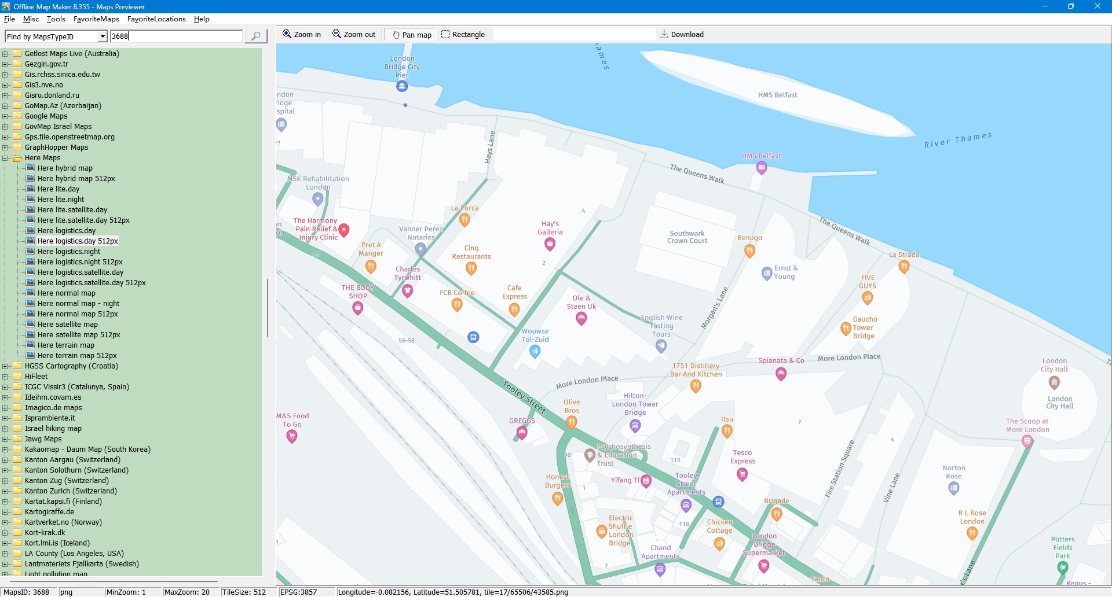1112x597 pixels.
Task: Collapse the Here Maps folder
Action: point(5,158)
